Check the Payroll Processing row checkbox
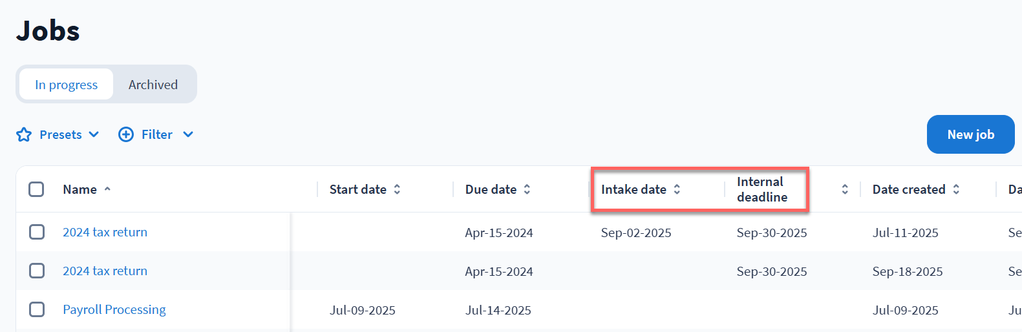 37,309
